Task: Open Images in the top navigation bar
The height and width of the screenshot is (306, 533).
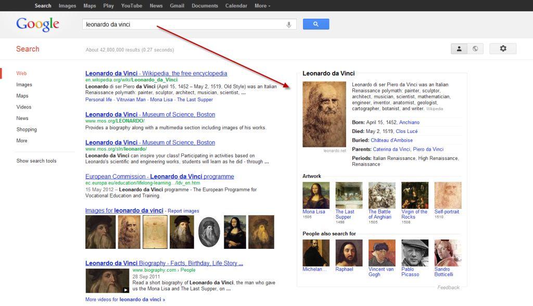Action: [x=67, y=6]
